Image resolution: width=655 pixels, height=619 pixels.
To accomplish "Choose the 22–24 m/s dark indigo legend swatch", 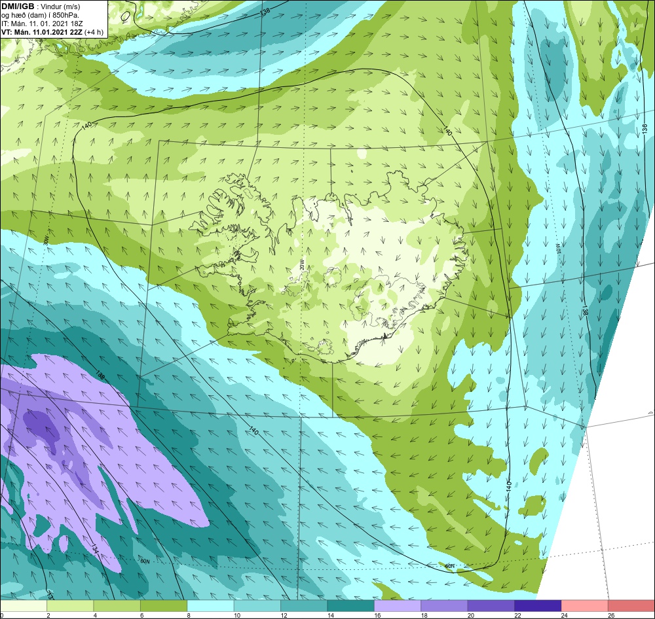I will point(538,606).
